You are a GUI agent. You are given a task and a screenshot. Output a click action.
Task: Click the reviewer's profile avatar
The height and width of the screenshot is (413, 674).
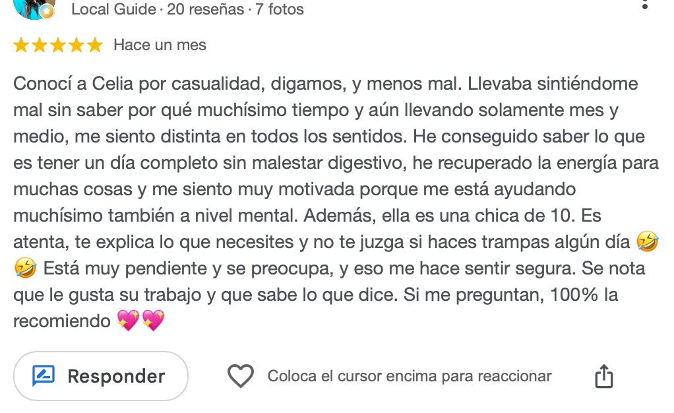click(x=34, y=9)
